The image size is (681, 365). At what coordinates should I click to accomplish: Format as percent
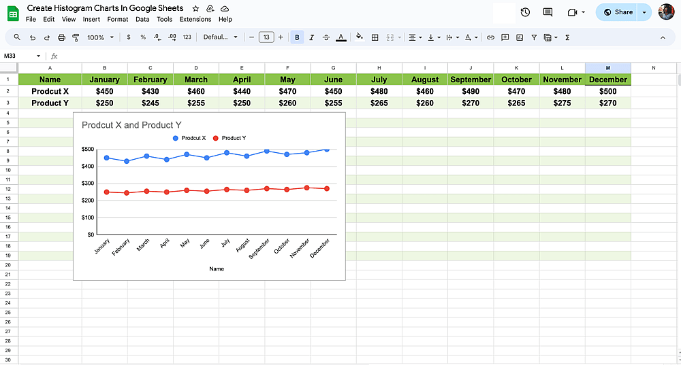click(143, 37)
